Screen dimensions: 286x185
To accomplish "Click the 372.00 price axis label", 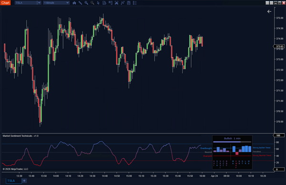I will (280, 80).
